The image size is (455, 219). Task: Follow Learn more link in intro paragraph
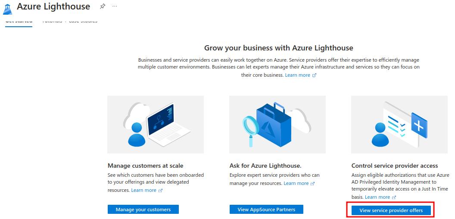[297, 75]
